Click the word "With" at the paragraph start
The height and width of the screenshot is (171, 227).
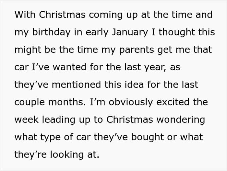point(25,15)
